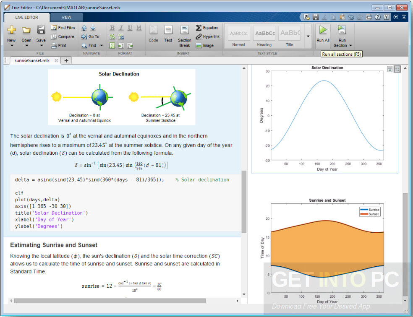
Task: Click the new shortcut icon in quick access
Action: coord(306,17)
